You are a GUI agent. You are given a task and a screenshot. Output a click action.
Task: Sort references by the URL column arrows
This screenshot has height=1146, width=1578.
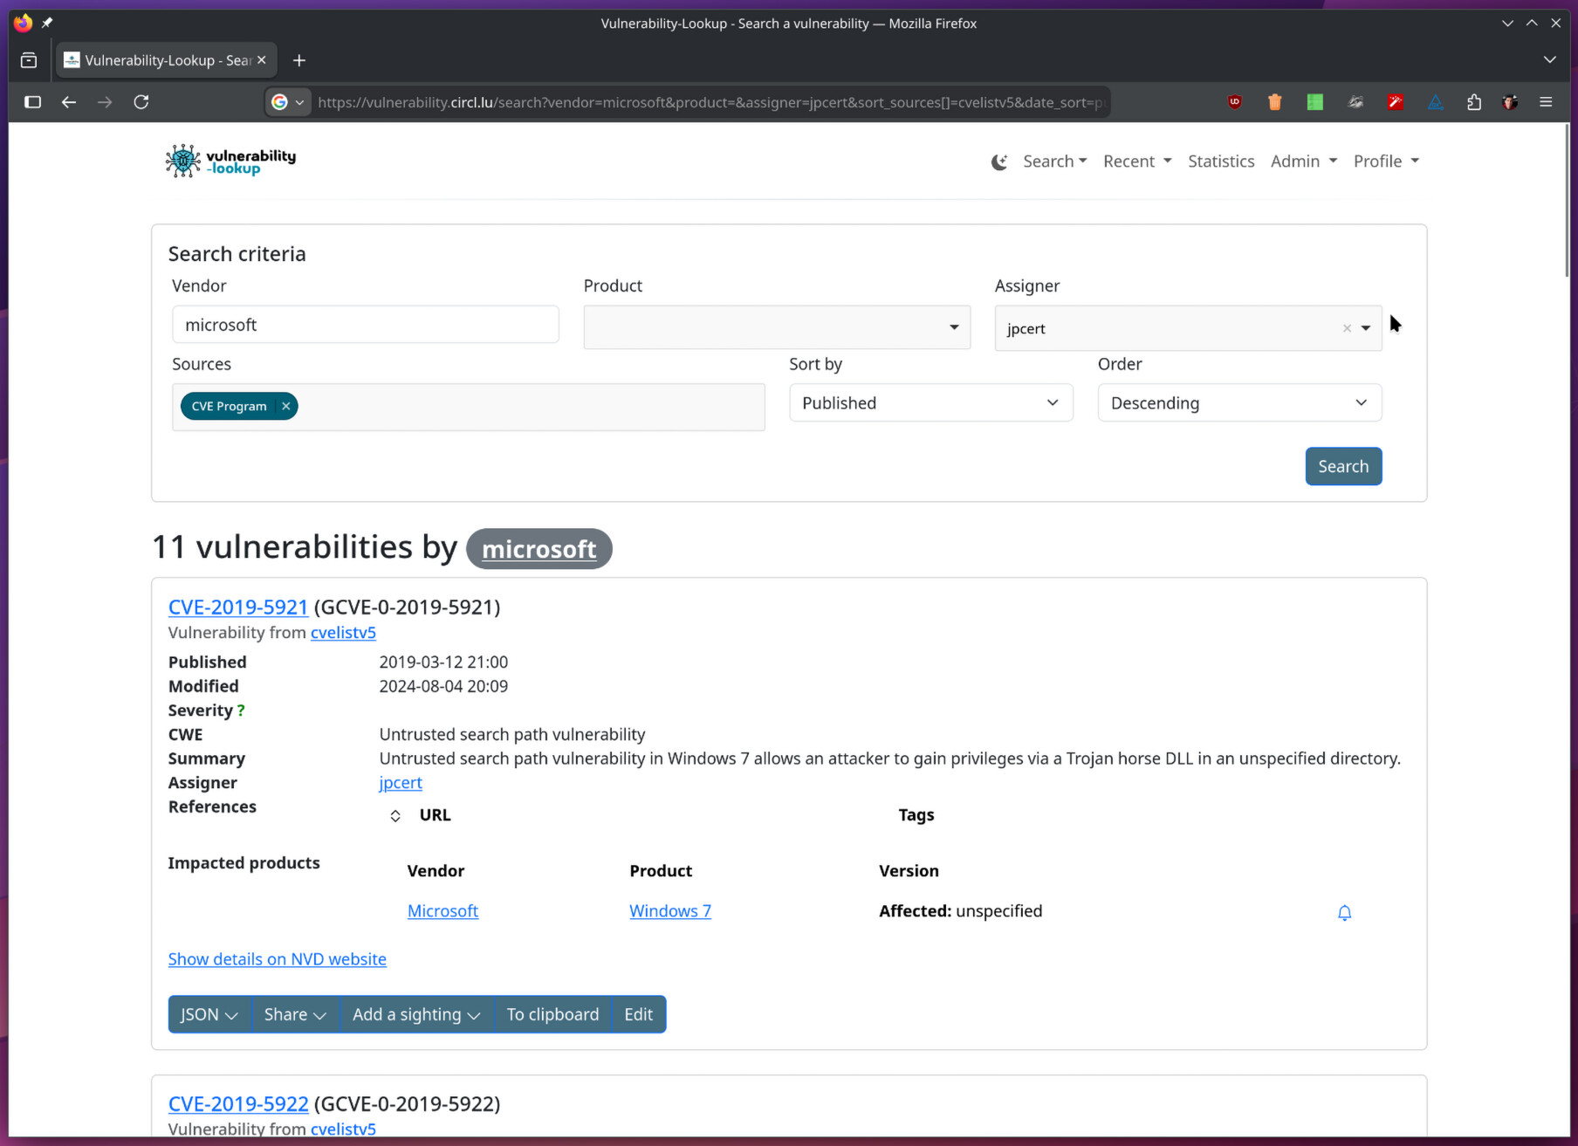[x=395, y=815]
